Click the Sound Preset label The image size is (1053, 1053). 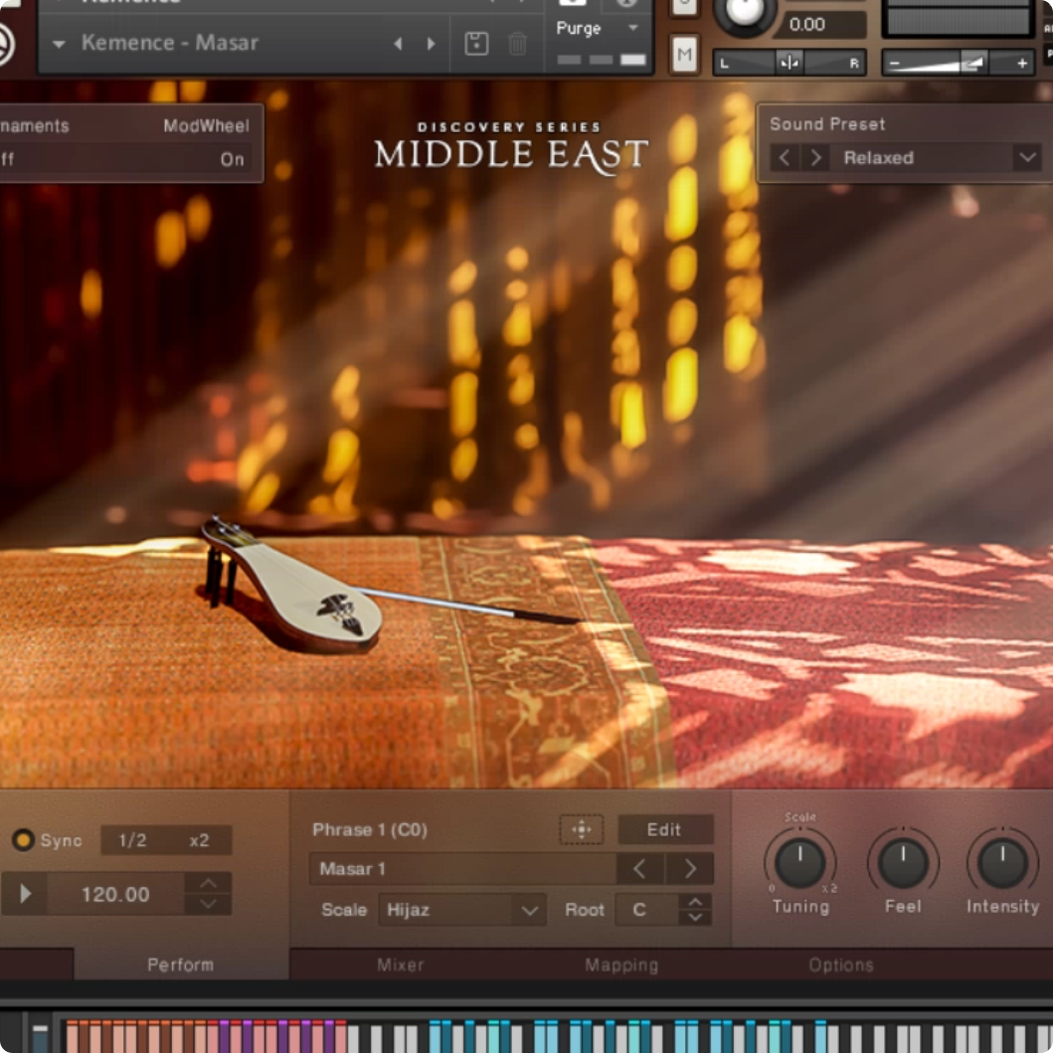[x=826, y=124]
